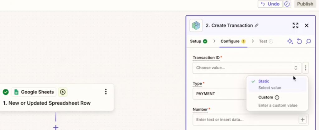Add a step with the plus icon
Image resolution: width=319 pixels, height=130 pixels.
56,128
